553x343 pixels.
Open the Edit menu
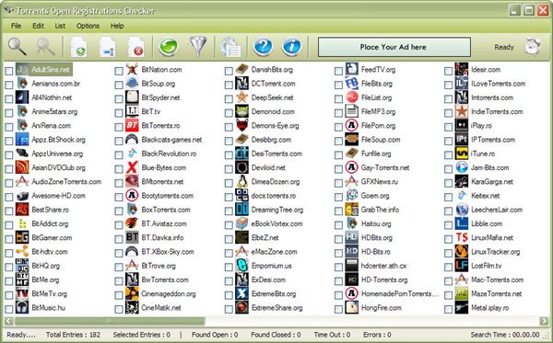pyautogui.click(x=38, y=26)
